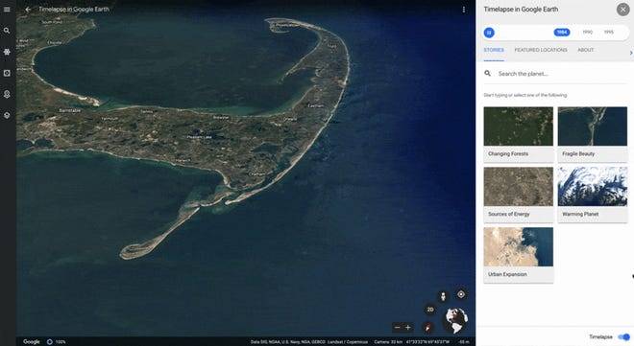
Task: Zoom in with the plus button
Action: click(x=408, y=328)
